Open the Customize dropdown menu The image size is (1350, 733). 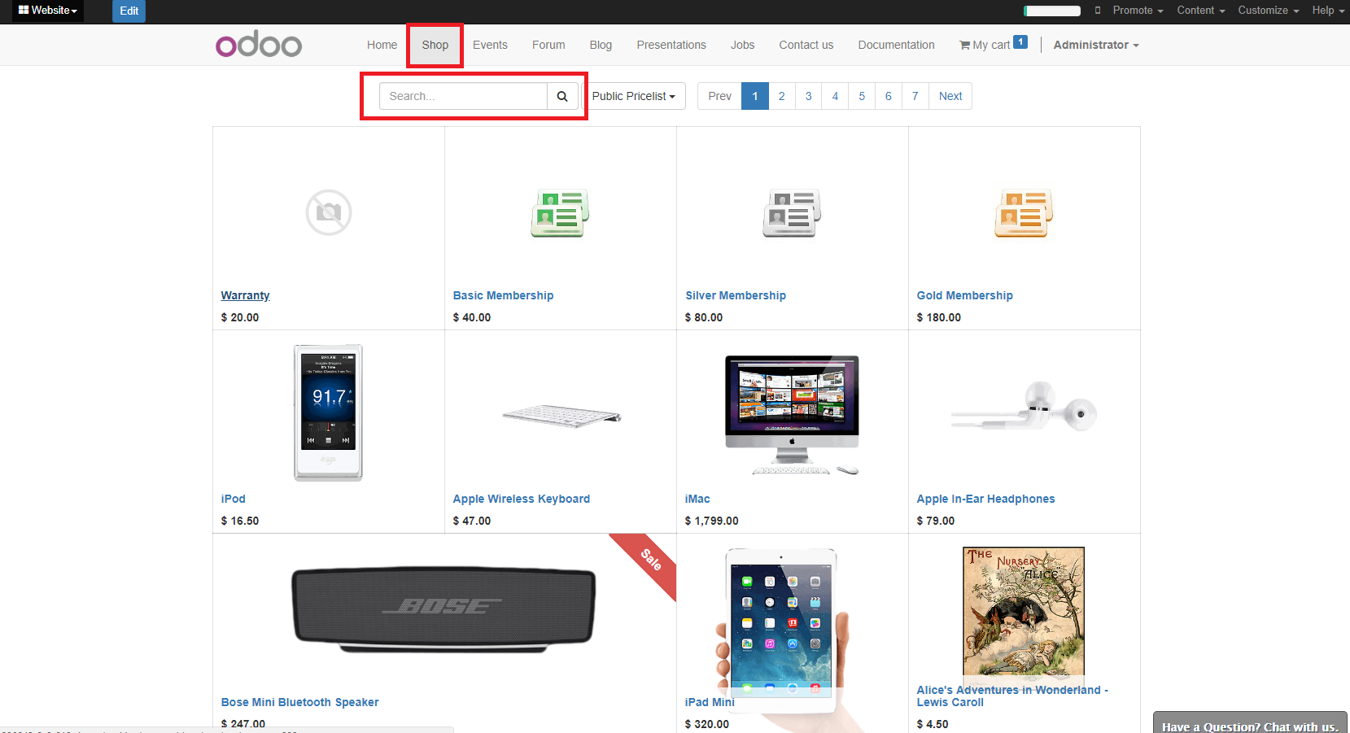[1268, 11]
